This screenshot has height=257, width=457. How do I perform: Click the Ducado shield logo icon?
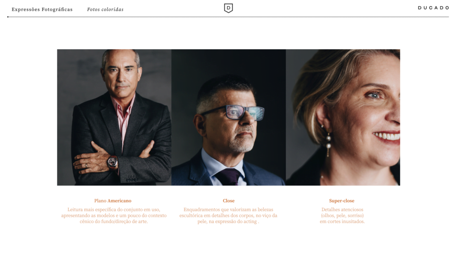(x=228, y=8)
